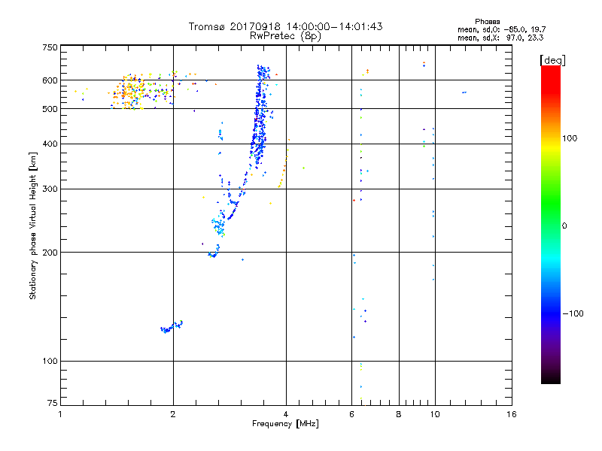Click the orange-yellow cluster near 1.5 MHz, 550 km
The height and width of the screenshot is (451, 602).
coord(129,92)
